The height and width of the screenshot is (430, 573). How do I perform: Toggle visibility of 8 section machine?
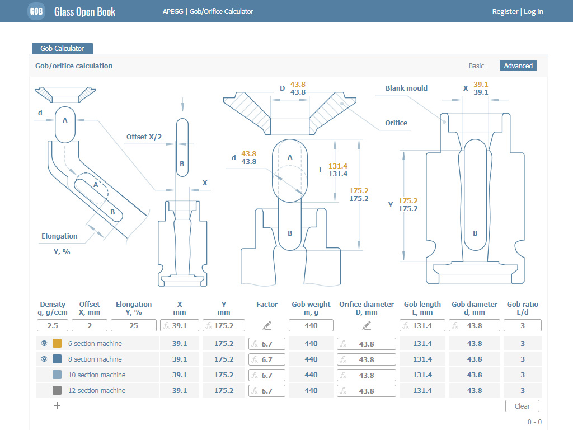coord(44,359)
